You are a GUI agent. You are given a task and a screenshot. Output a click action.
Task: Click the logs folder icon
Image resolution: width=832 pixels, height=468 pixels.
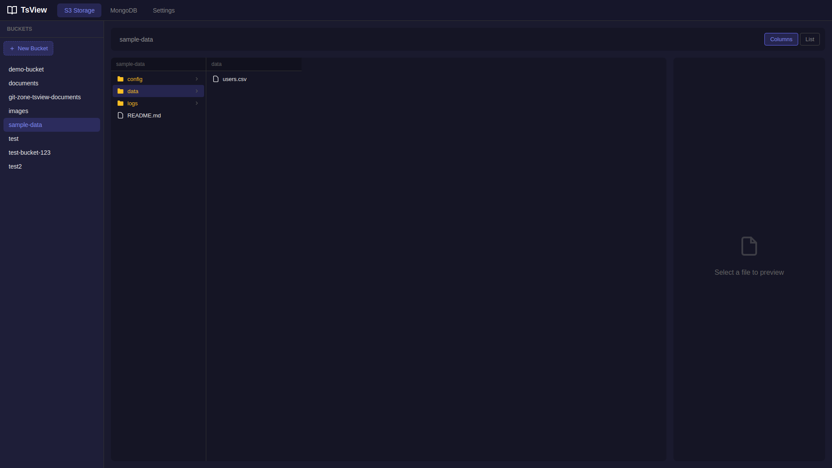coord(120,103)
